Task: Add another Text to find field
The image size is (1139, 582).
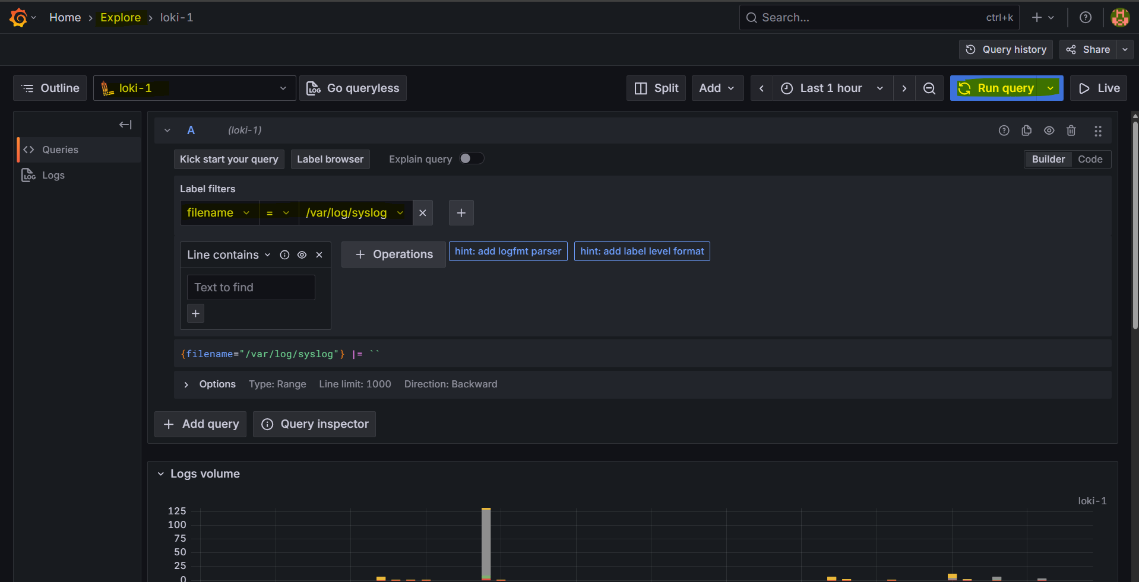Action: click(x=196, y=313)
